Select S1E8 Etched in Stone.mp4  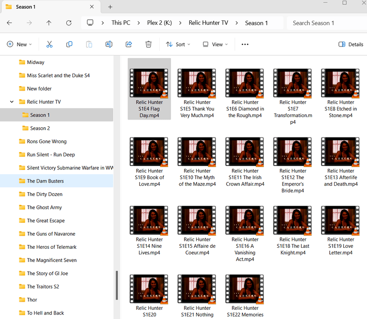340,93
